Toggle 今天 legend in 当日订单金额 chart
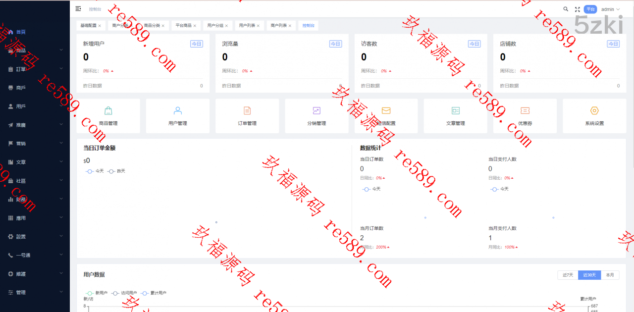634x312 pixels. coord(95,171)
